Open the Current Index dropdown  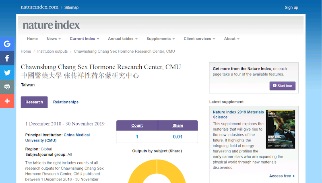point(84,39)
